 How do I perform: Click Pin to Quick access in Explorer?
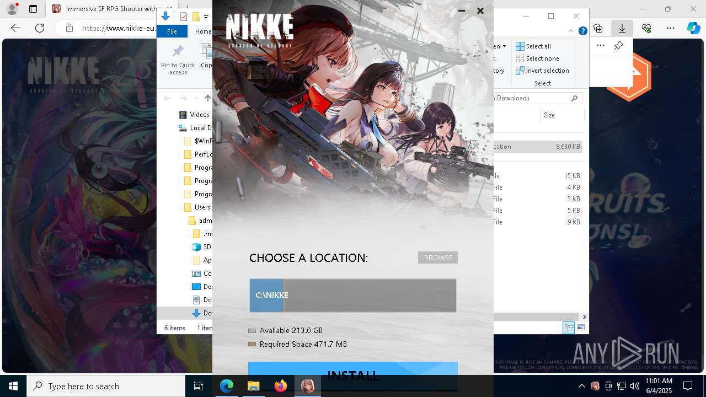click(x=178, y=60)
